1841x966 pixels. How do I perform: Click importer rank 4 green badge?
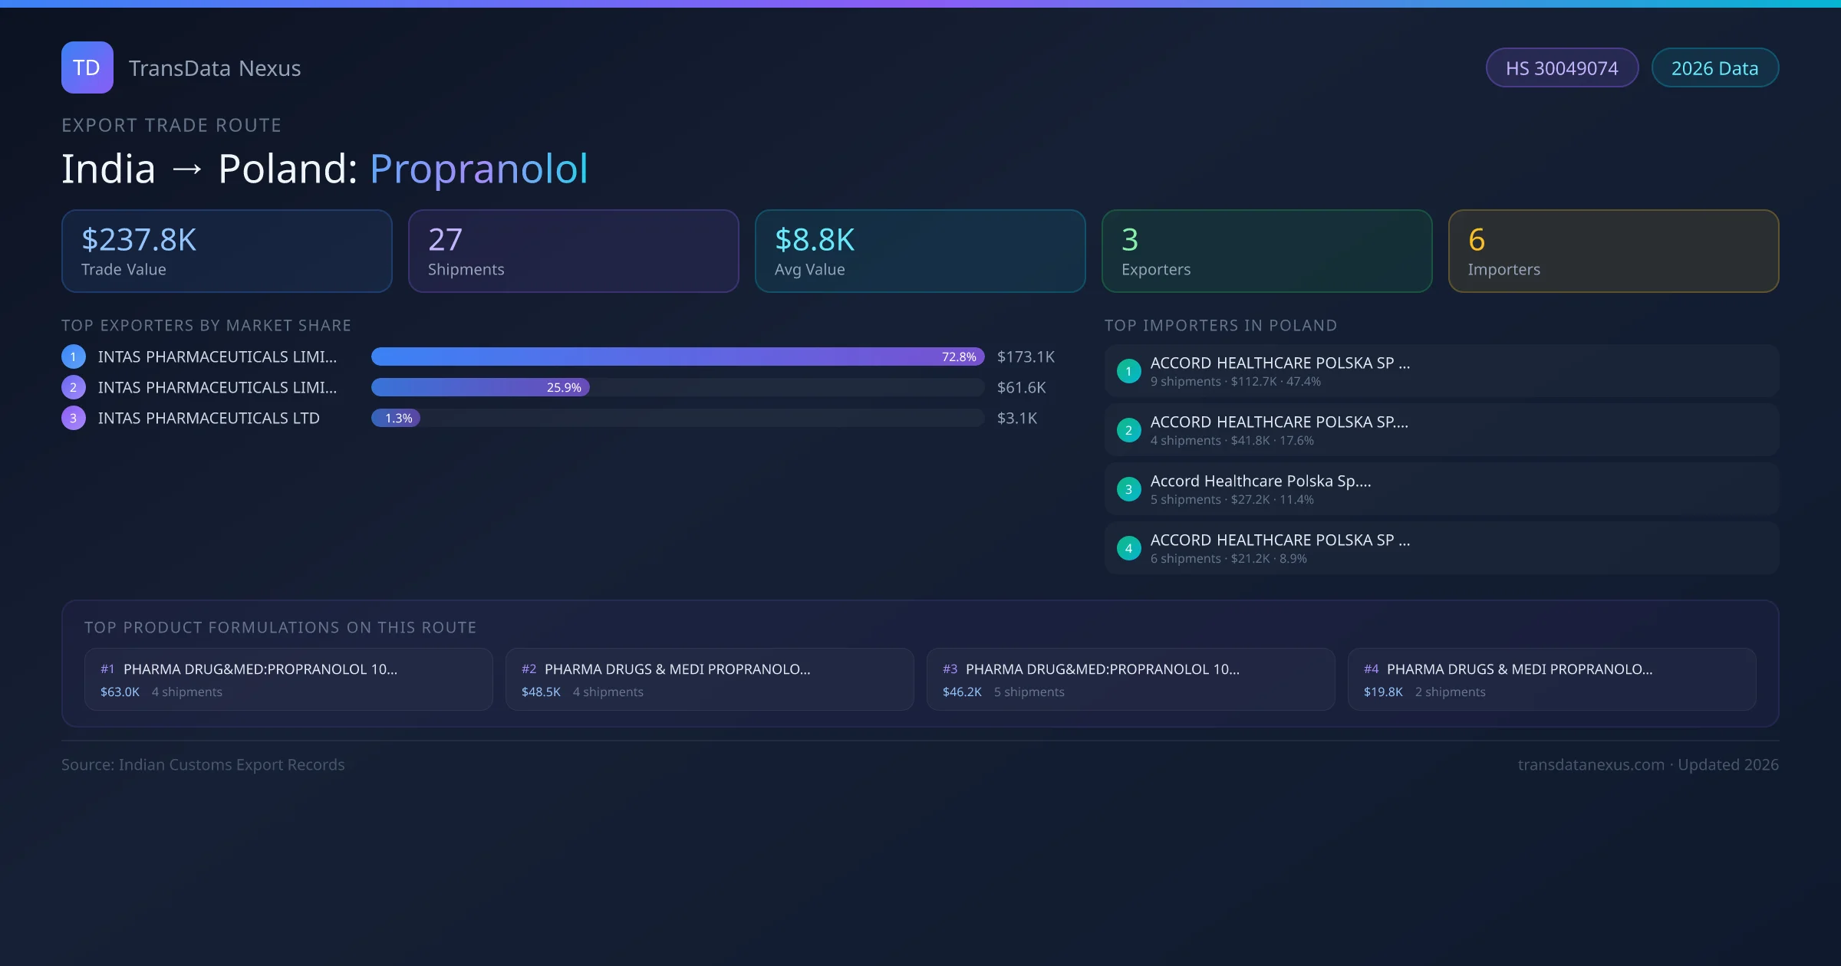click(x=1128, y=548)
